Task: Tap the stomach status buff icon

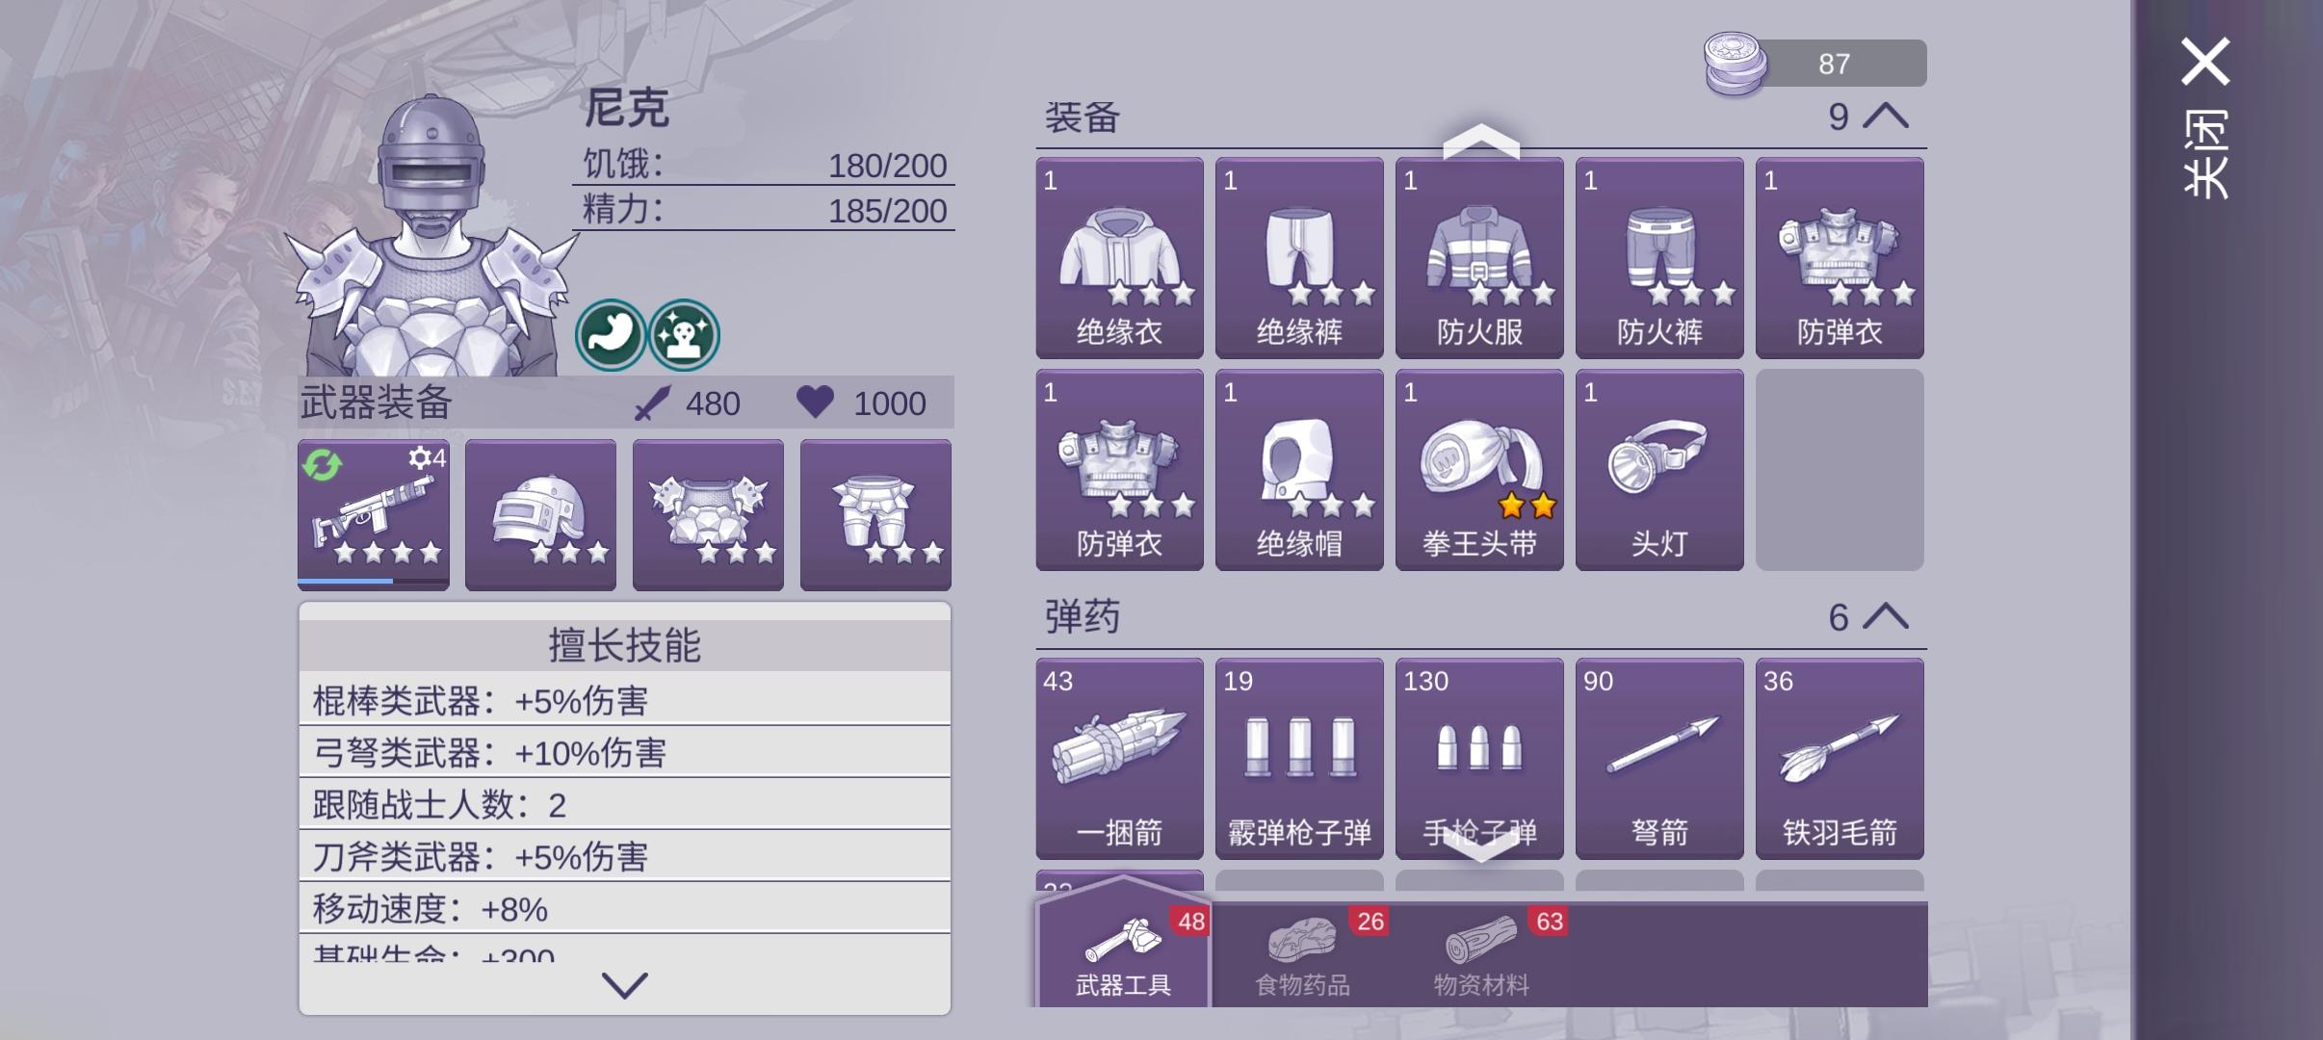Action: coord(611,334)
